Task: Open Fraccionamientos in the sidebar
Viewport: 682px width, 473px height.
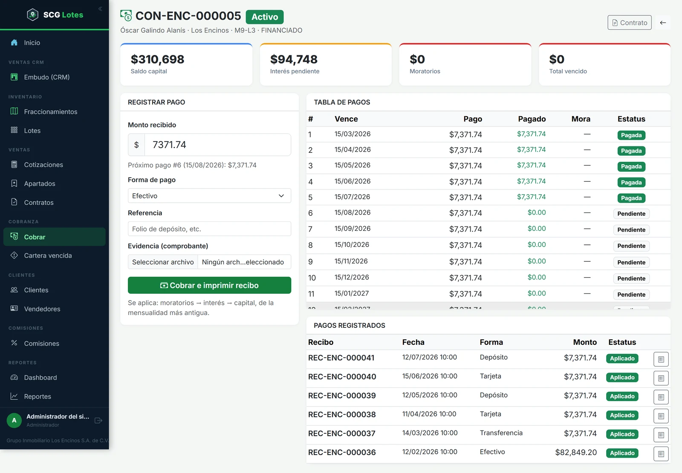Action: click(55, 112)
